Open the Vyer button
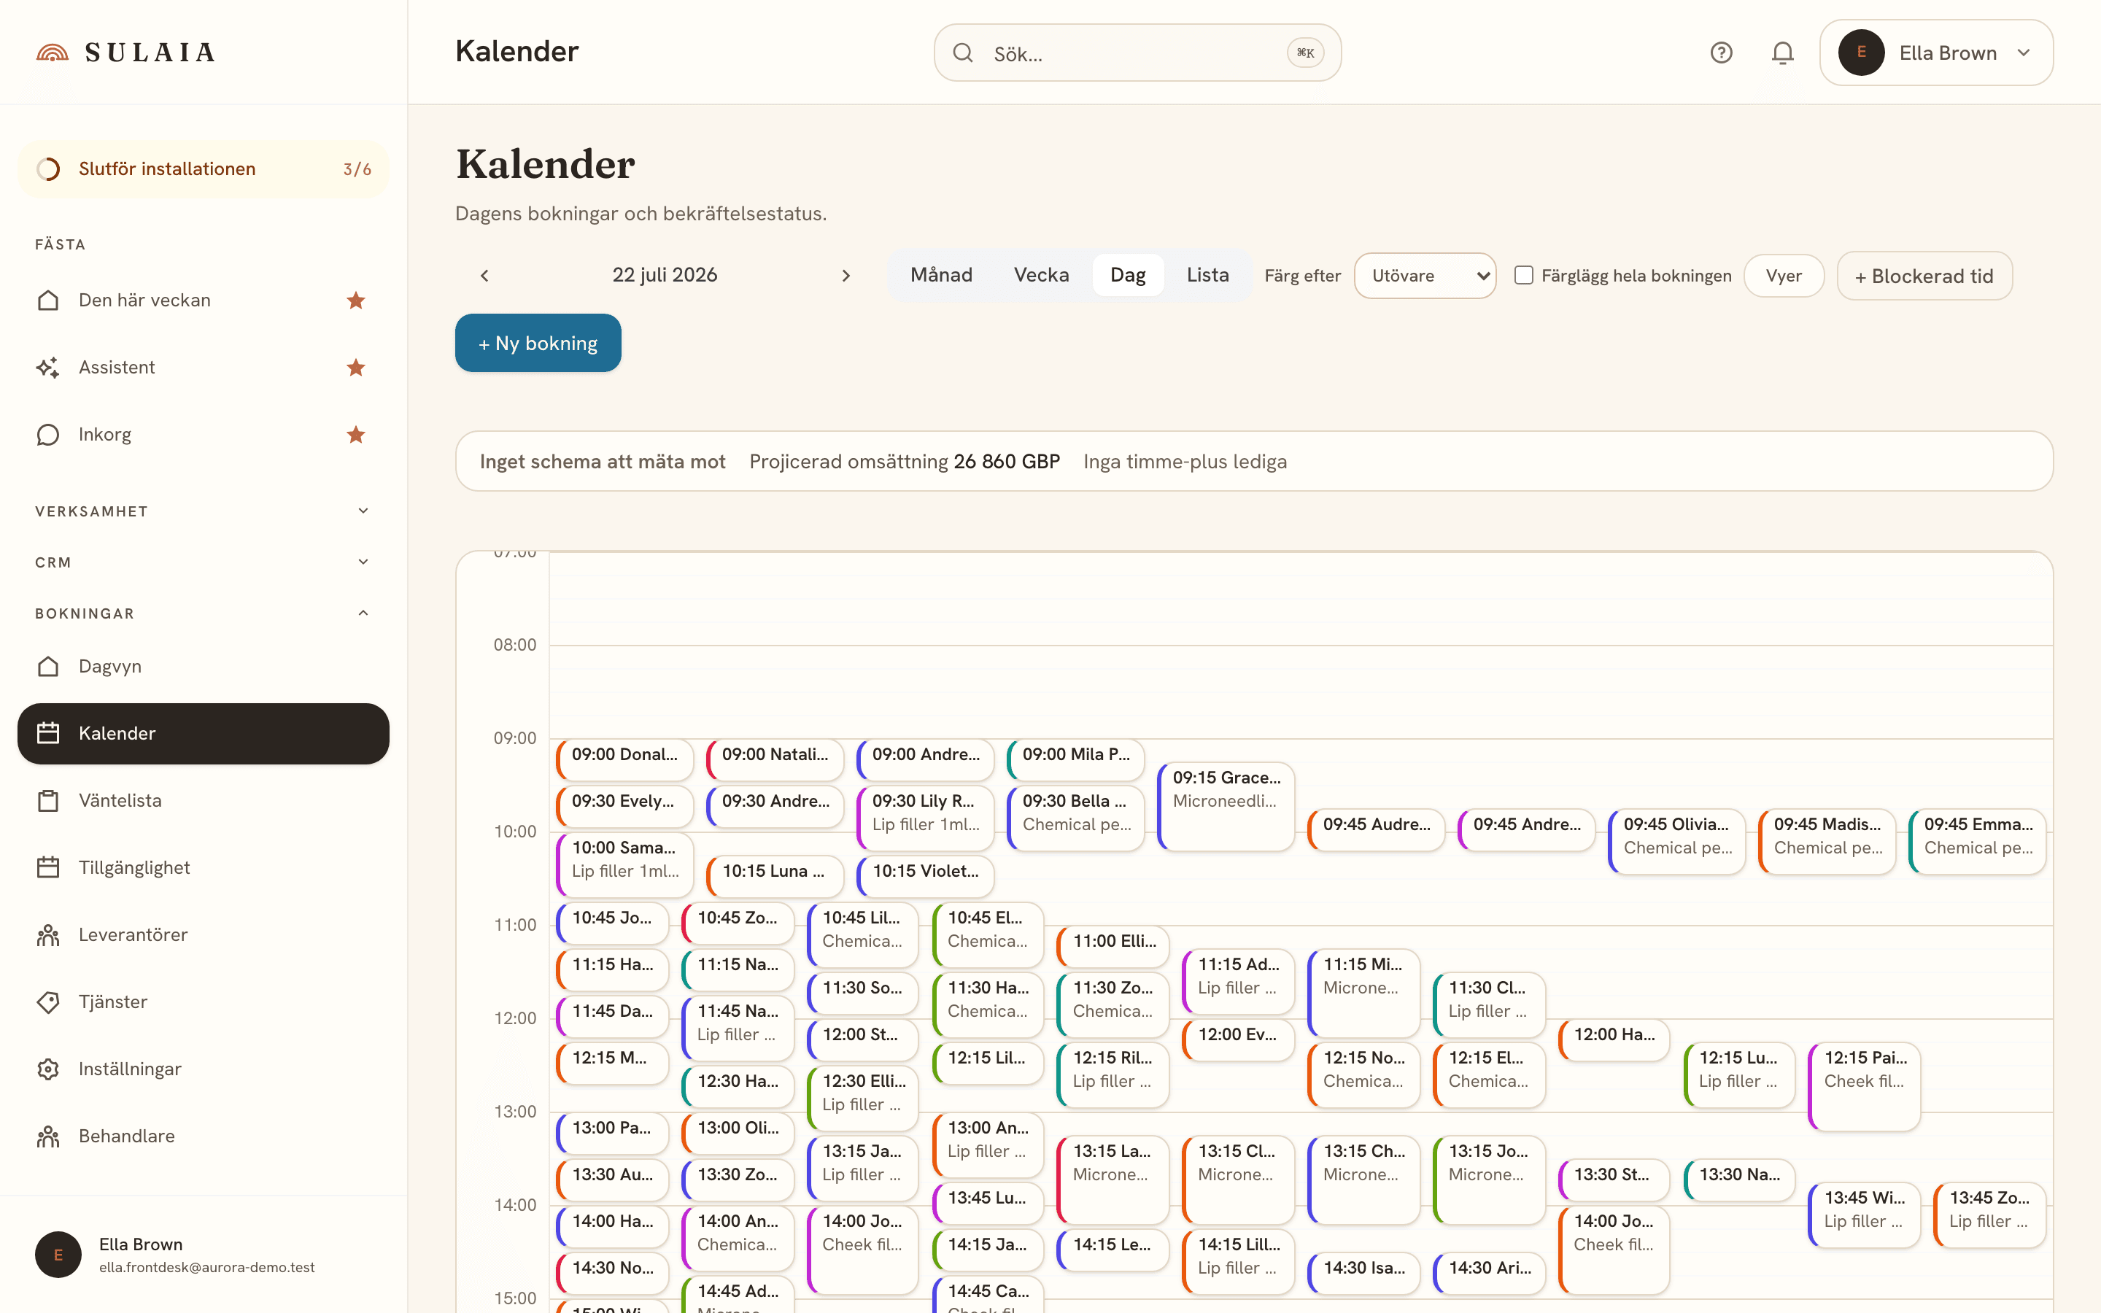The height and width of the screenshot is (1313, 2101). pos(1783,276)
